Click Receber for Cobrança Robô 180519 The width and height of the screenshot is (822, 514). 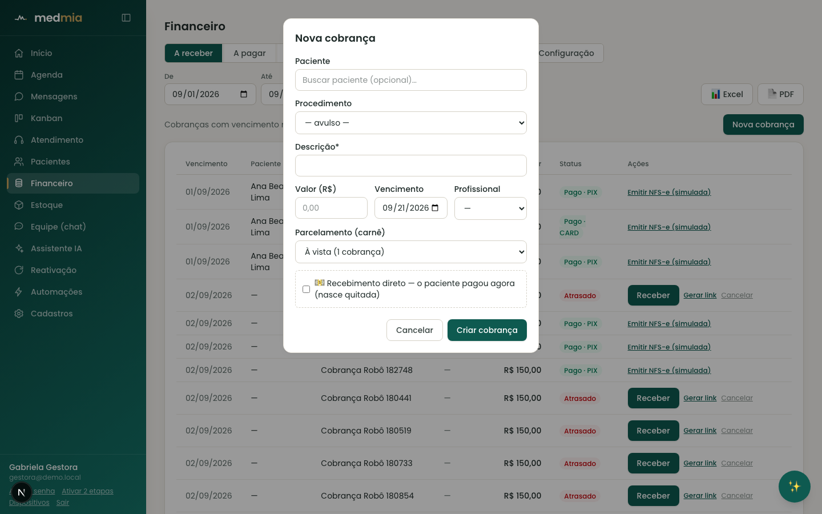pos(653,431)
